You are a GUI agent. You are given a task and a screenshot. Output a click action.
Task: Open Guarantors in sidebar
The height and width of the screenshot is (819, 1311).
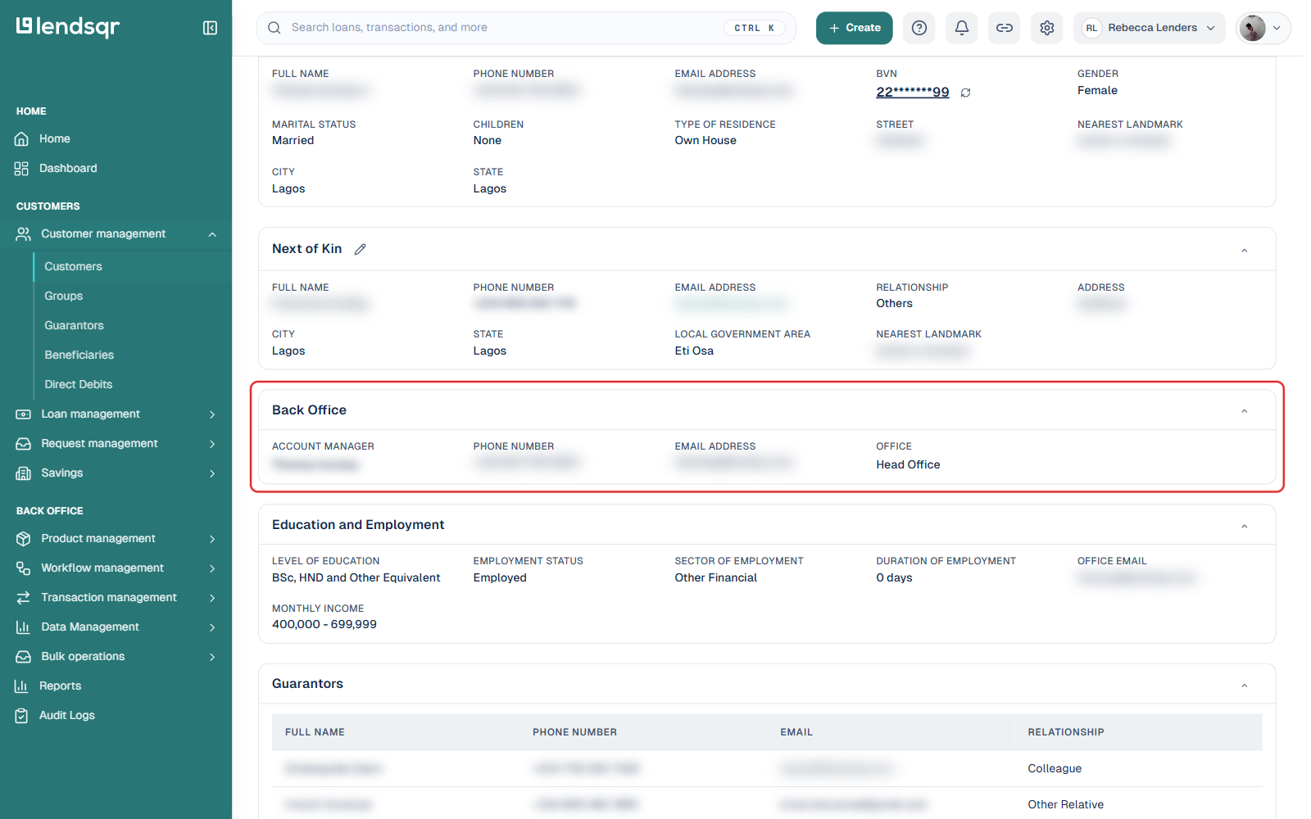coord(74,326)
